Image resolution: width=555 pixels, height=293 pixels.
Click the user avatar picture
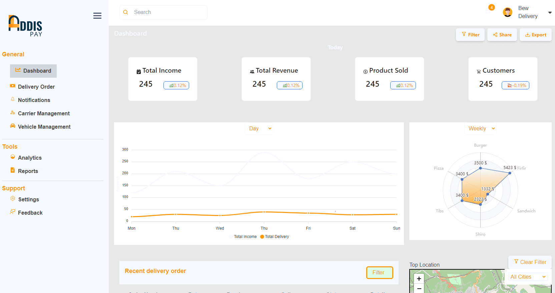(508, 12)
